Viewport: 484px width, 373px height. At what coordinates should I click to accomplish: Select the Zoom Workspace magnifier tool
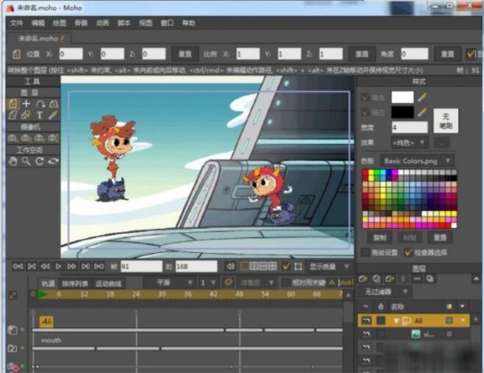(x=27, y=161)
